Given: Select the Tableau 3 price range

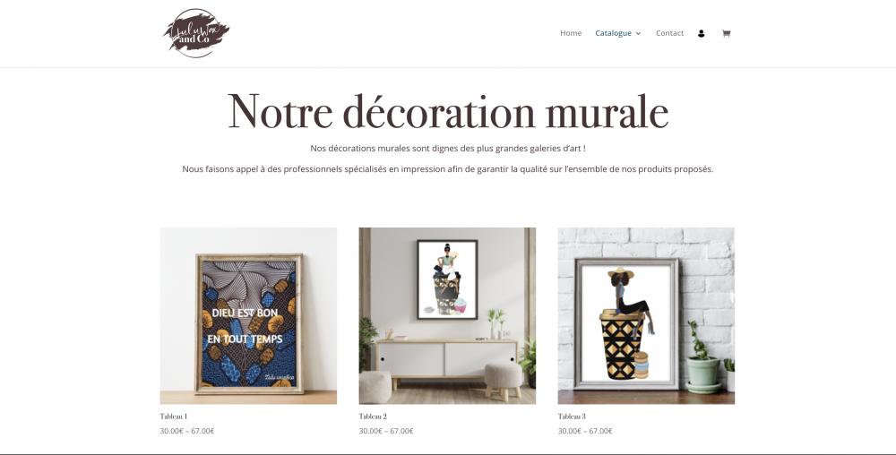Looking at the screenshot, I should coord(585,431).
